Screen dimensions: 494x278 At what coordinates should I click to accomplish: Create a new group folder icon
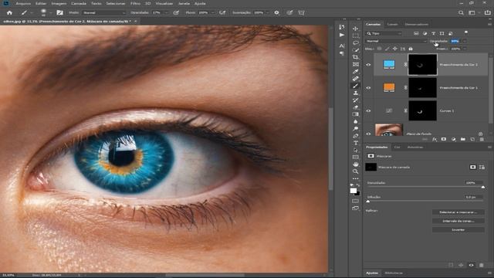(463, 139)
